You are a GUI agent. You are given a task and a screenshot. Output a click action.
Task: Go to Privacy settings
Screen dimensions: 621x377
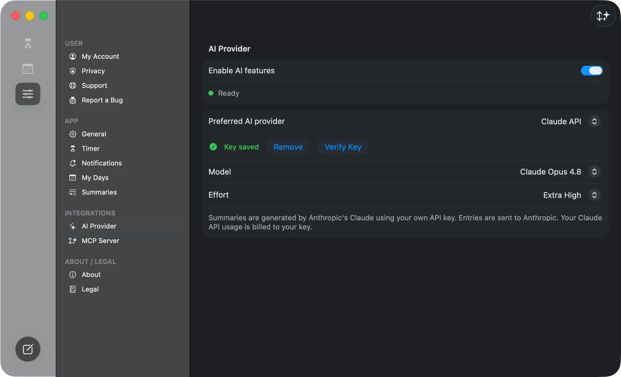tap(93, 71)
